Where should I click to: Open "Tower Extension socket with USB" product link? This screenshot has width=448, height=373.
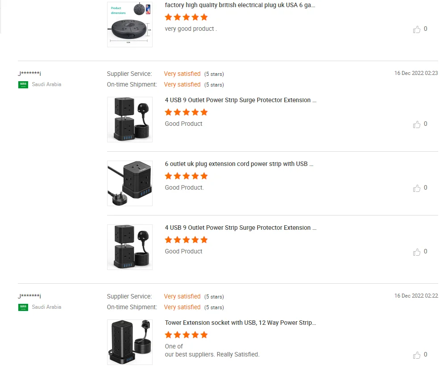(x=241, y=323)
